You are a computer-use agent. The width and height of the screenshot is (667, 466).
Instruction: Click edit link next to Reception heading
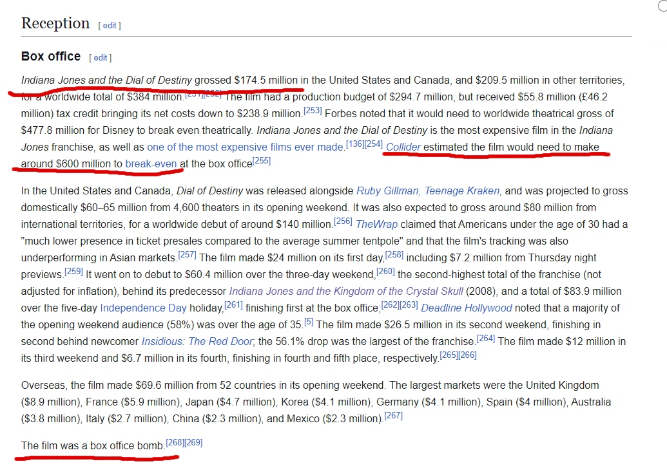(110, 26)
